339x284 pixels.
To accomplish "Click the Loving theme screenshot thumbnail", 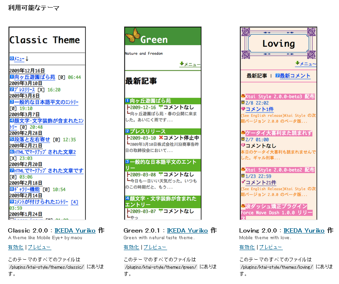I will click(x=278, y=123).
